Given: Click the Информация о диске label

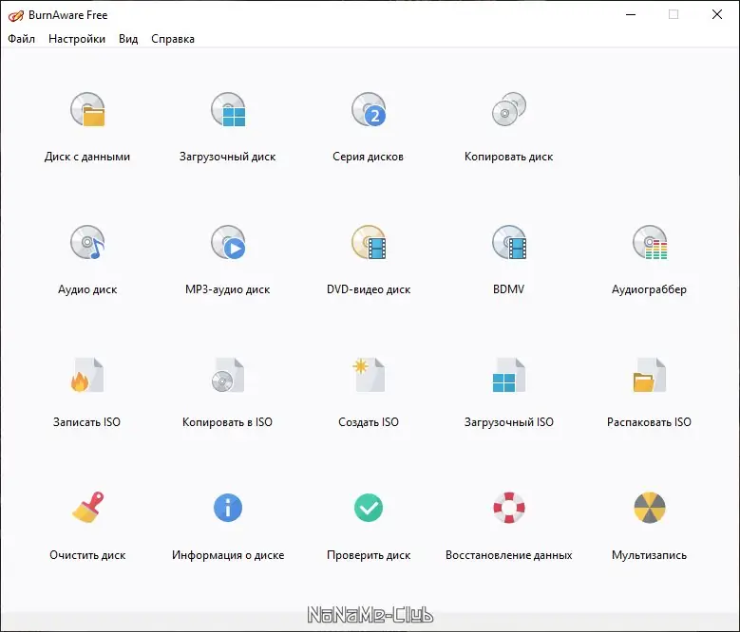Looking at the screenshot, I should 228,555.
